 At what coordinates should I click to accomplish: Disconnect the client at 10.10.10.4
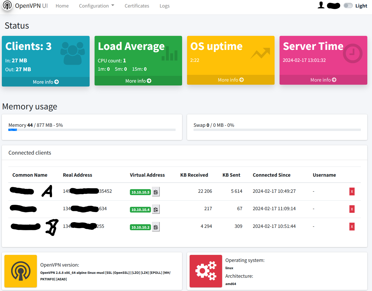point(352,209)
